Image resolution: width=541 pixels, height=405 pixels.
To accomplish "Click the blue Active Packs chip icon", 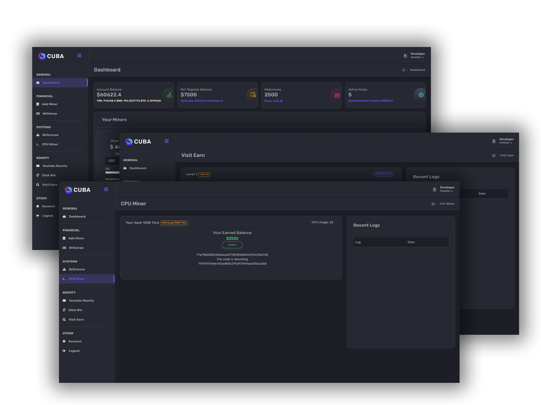I will pos(421,95).
